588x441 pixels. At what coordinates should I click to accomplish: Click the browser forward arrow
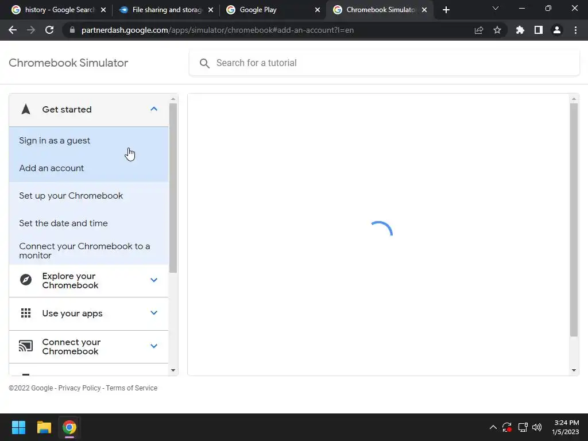pos(31,30)
